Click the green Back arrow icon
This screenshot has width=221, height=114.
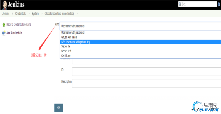(4, 25)
